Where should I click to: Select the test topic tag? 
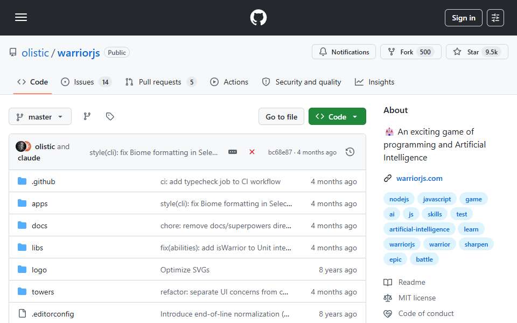[462, 214]
